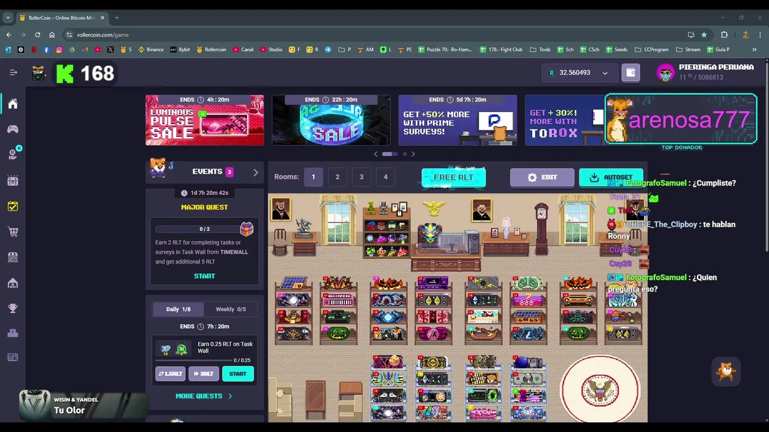The height and width of the screenshot is (432, 769).
Task: Open the CCProgram bookmark folder
Action: pyautogui.click(x=651, y=50)
